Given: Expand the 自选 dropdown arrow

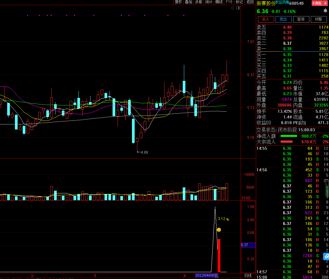Looking at the screenshot, I should 325,3.
